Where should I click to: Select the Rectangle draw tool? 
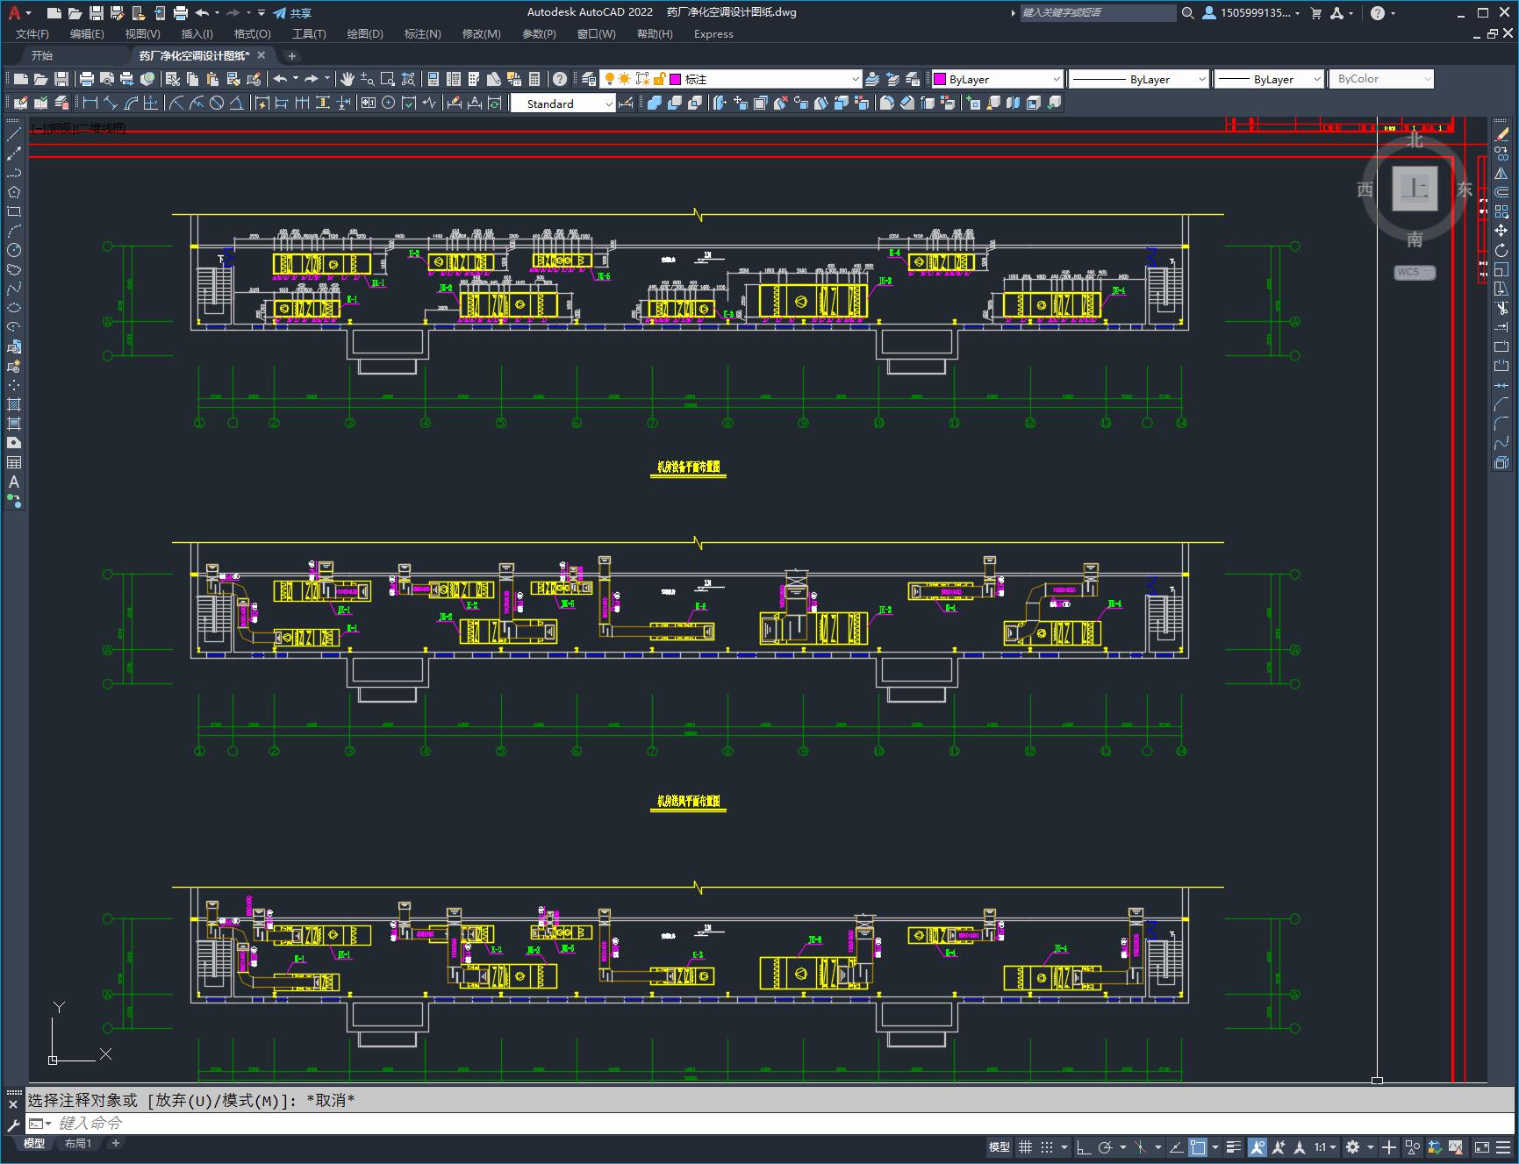pyautogui.click(x=14, y=211)
